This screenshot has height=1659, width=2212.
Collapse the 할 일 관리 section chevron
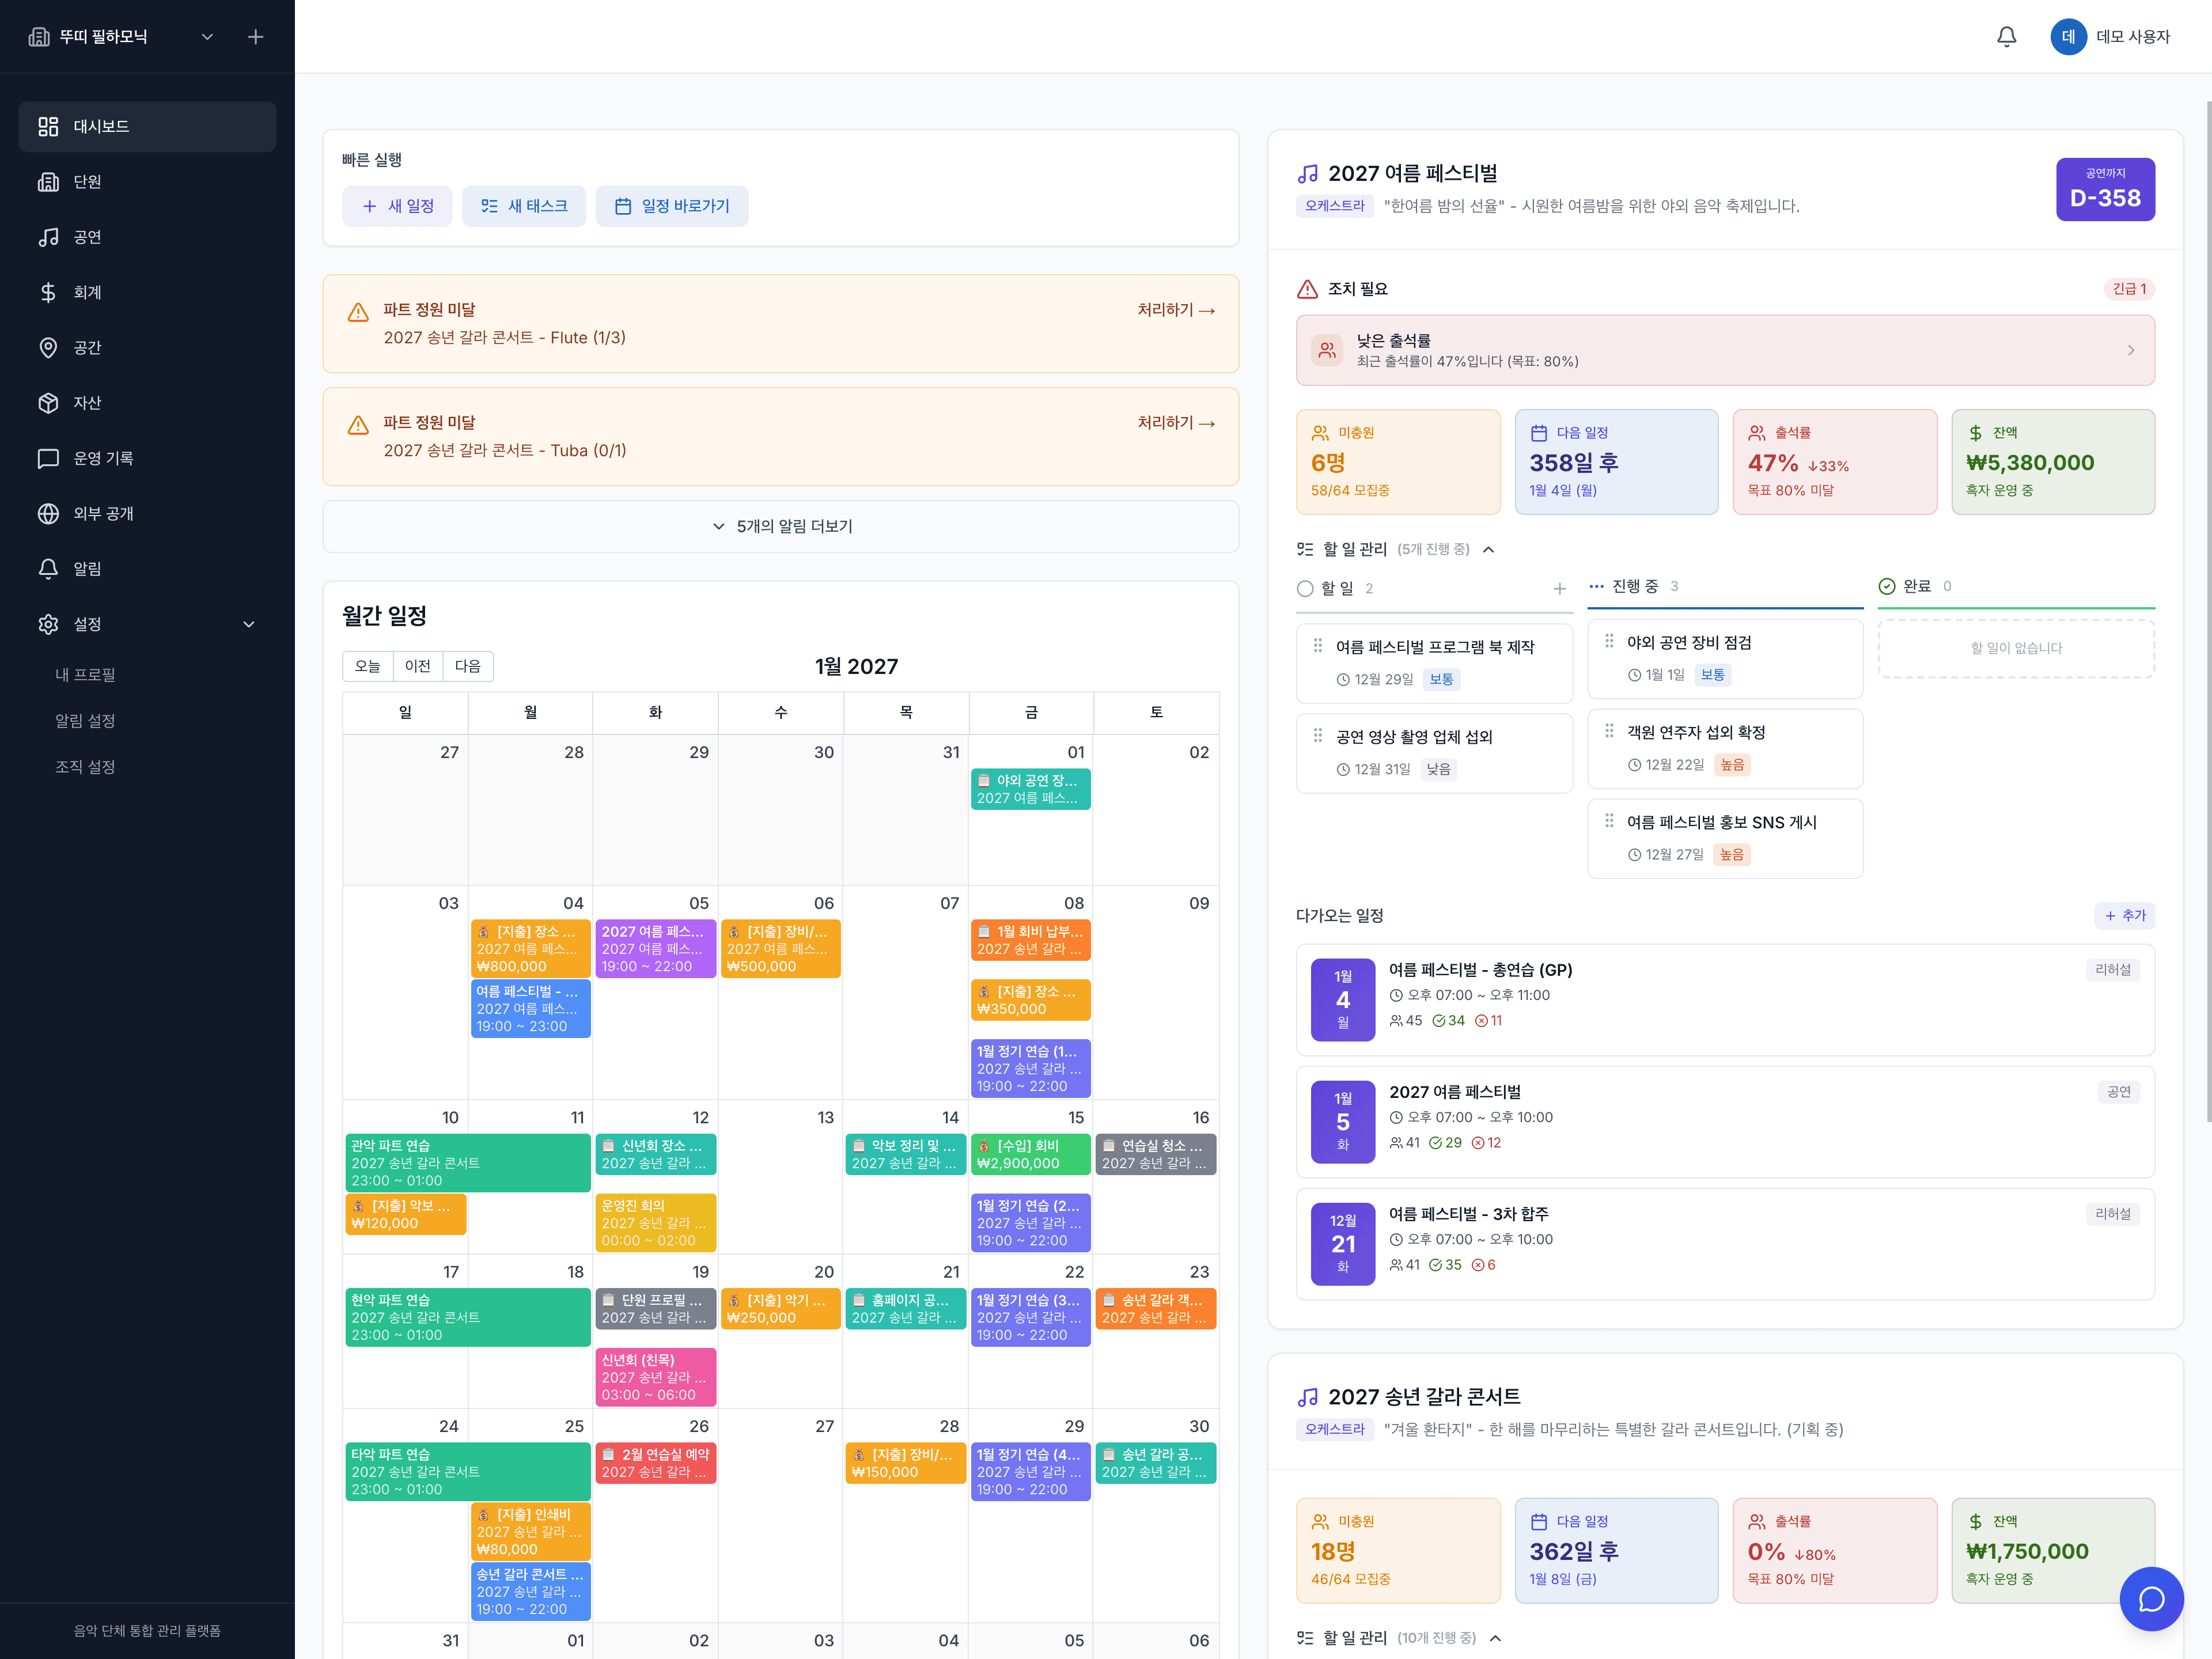(1488, 549)
